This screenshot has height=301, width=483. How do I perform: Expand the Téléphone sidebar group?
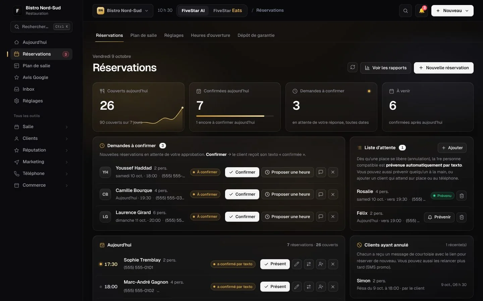coord(41,174)
